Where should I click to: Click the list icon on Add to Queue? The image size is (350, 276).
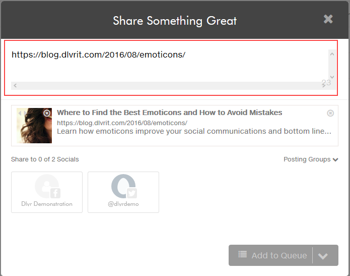pyautogui.click(x=242, y=254)
